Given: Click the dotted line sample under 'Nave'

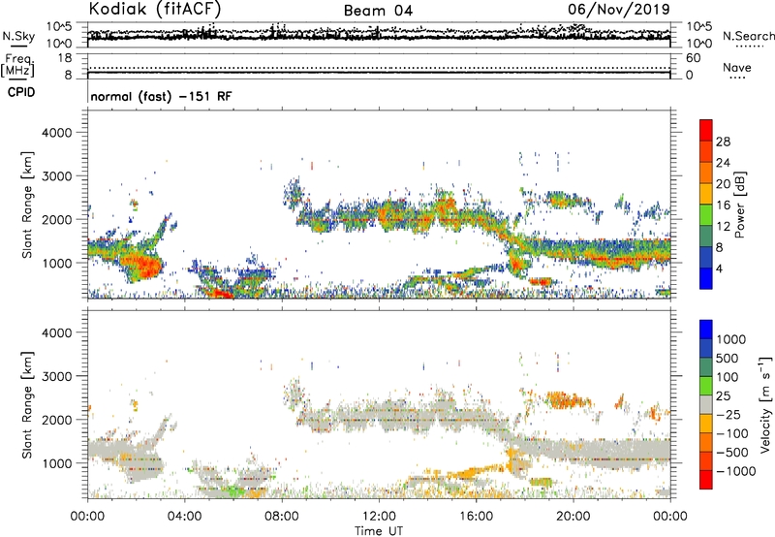Looking at the screenshot, I should click(x=737, y=78).
